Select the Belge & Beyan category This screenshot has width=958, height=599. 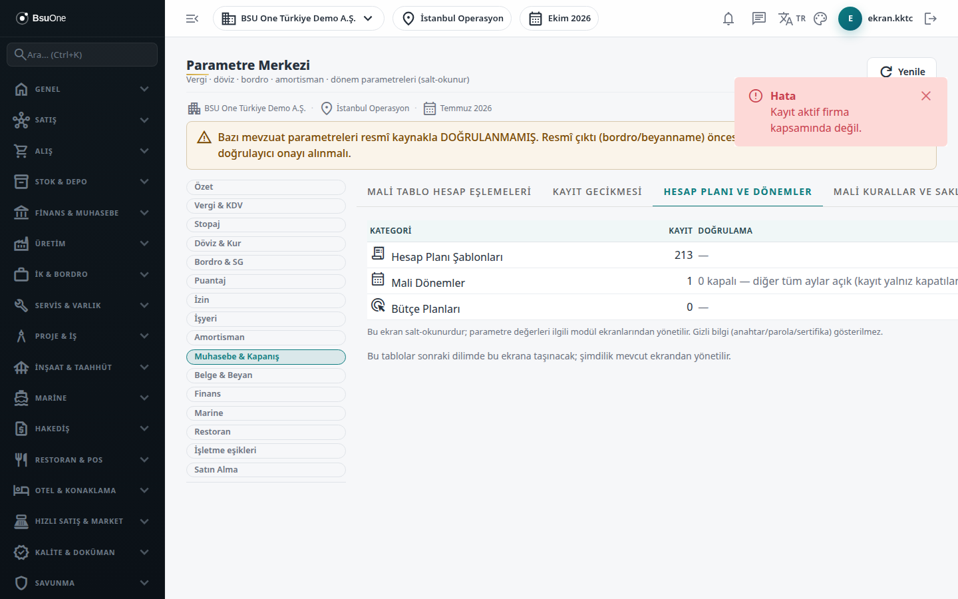click(266, 375)
